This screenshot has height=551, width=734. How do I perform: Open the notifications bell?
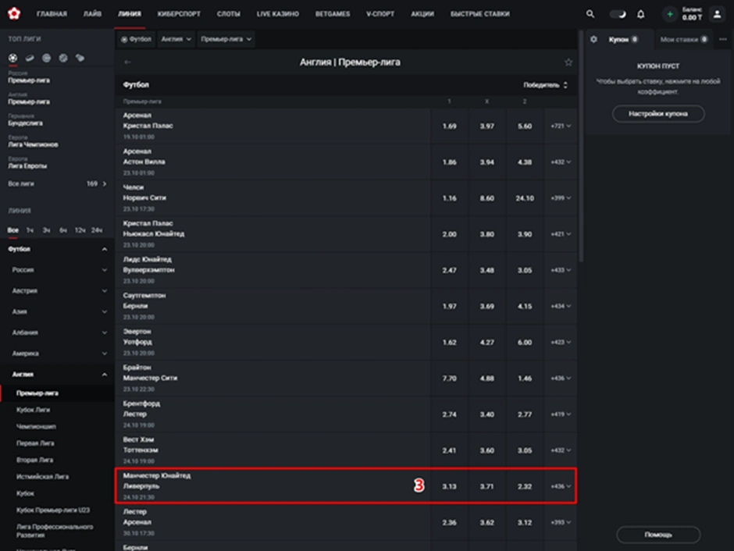641,14
